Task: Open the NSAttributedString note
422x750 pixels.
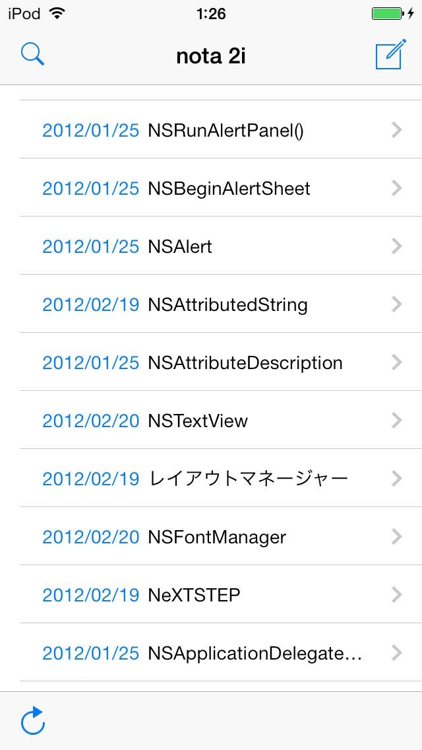Action: point(227,304)
